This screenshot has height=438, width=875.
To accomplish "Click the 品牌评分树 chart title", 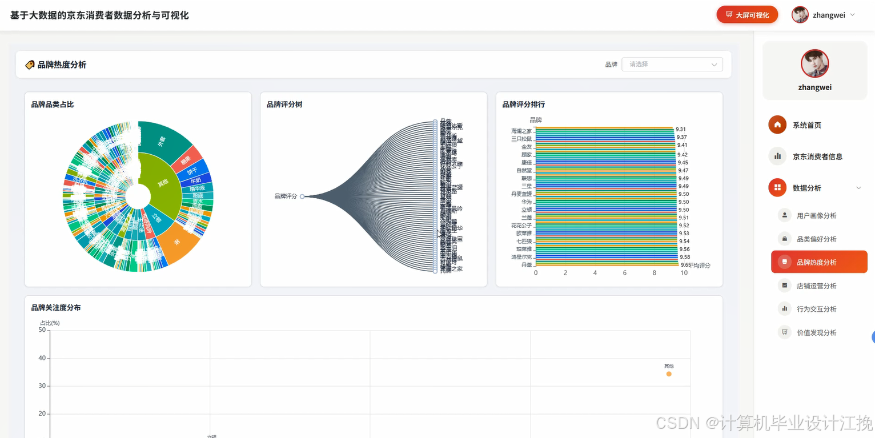I will pyautogui.click(x=284, y=105).
